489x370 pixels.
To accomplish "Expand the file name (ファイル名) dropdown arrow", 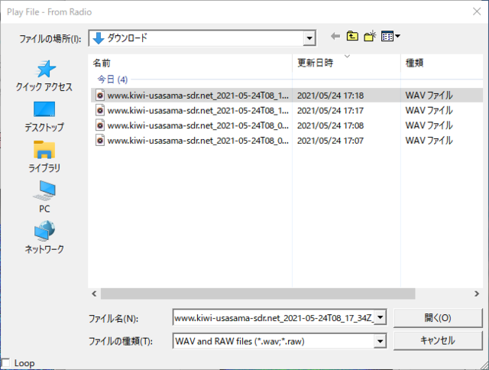I will [381, 317].
